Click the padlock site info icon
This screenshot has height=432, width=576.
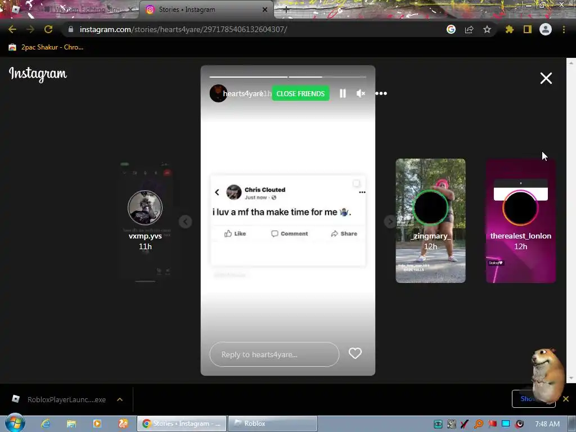pos(71,29)
